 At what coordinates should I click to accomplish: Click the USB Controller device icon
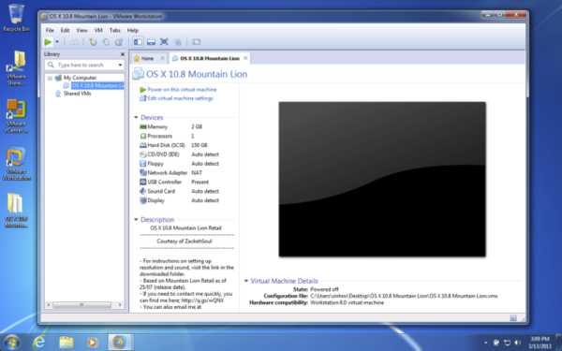(143, 182)
